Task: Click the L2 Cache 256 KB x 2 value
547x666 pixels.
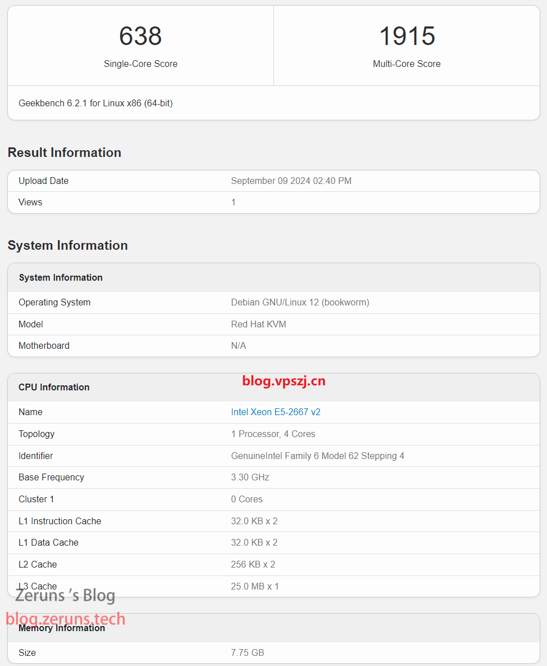Action: 253,564
